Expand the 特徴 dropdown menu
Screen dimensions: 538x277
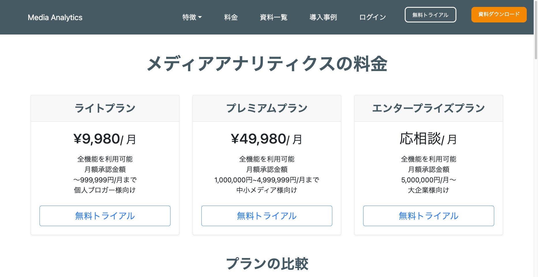click(192, 17)
